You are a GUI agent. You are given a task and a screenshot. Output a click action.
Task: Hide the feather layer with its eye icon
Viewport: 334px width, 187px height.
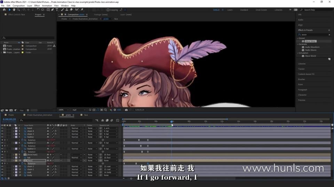point(2,137)
